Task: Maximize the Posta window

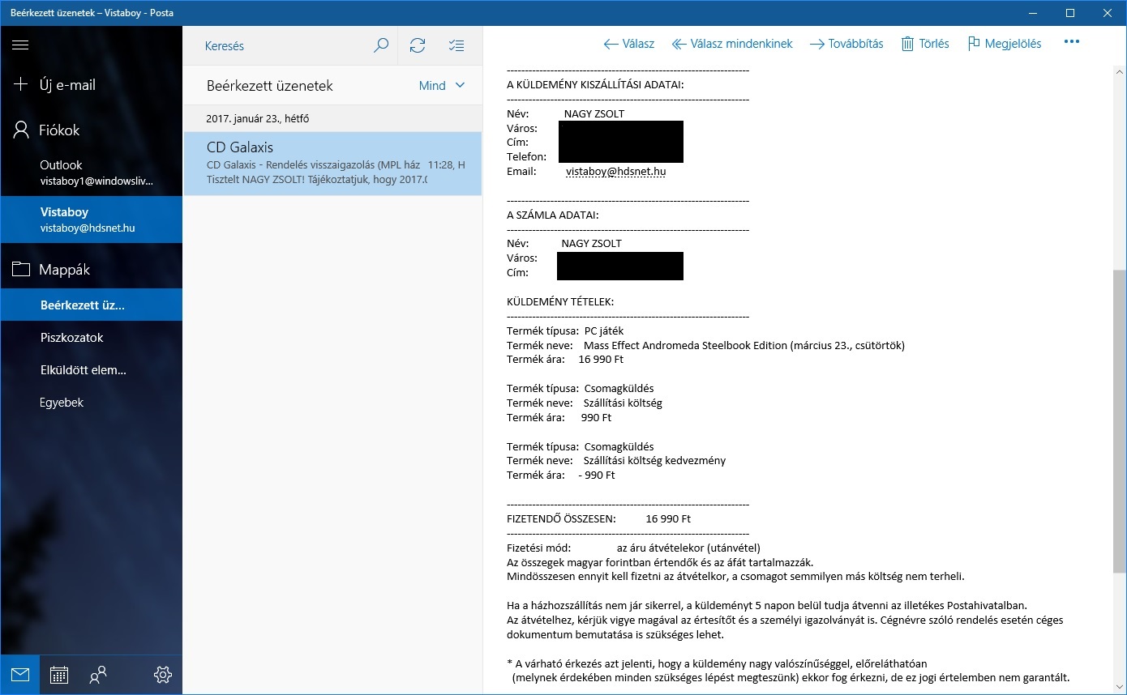Action: [1070, 13]
